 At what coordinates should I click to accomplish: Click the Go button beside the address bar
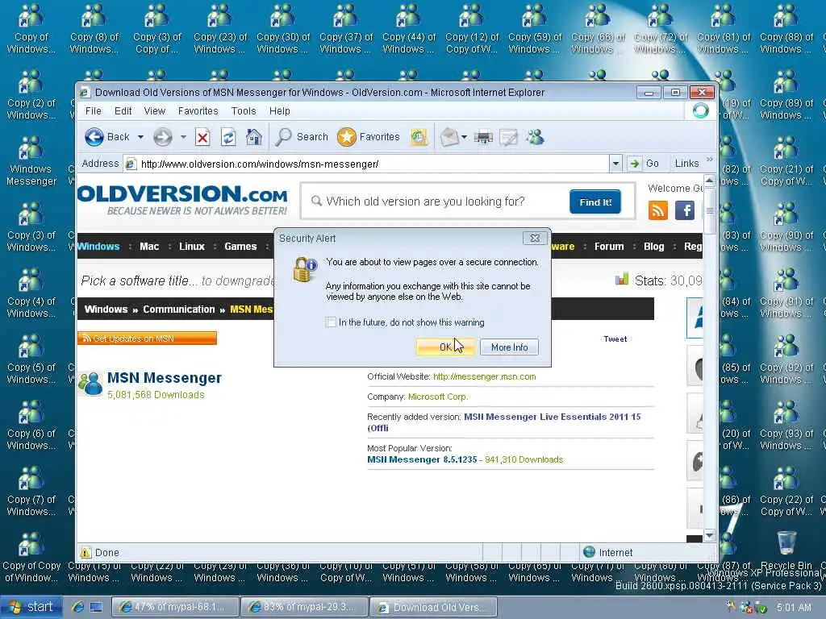[x=644, y=164]
